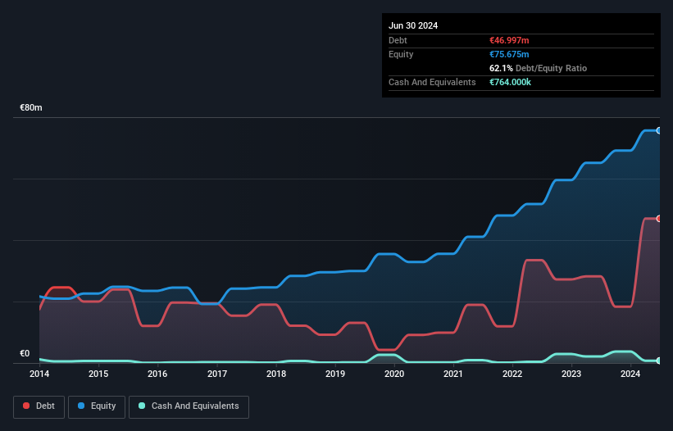673x431 pixels.
Task: Click the 62.1% Debt/Equity Ratio text
Action: pyautogui.click(x=538, y=68)
